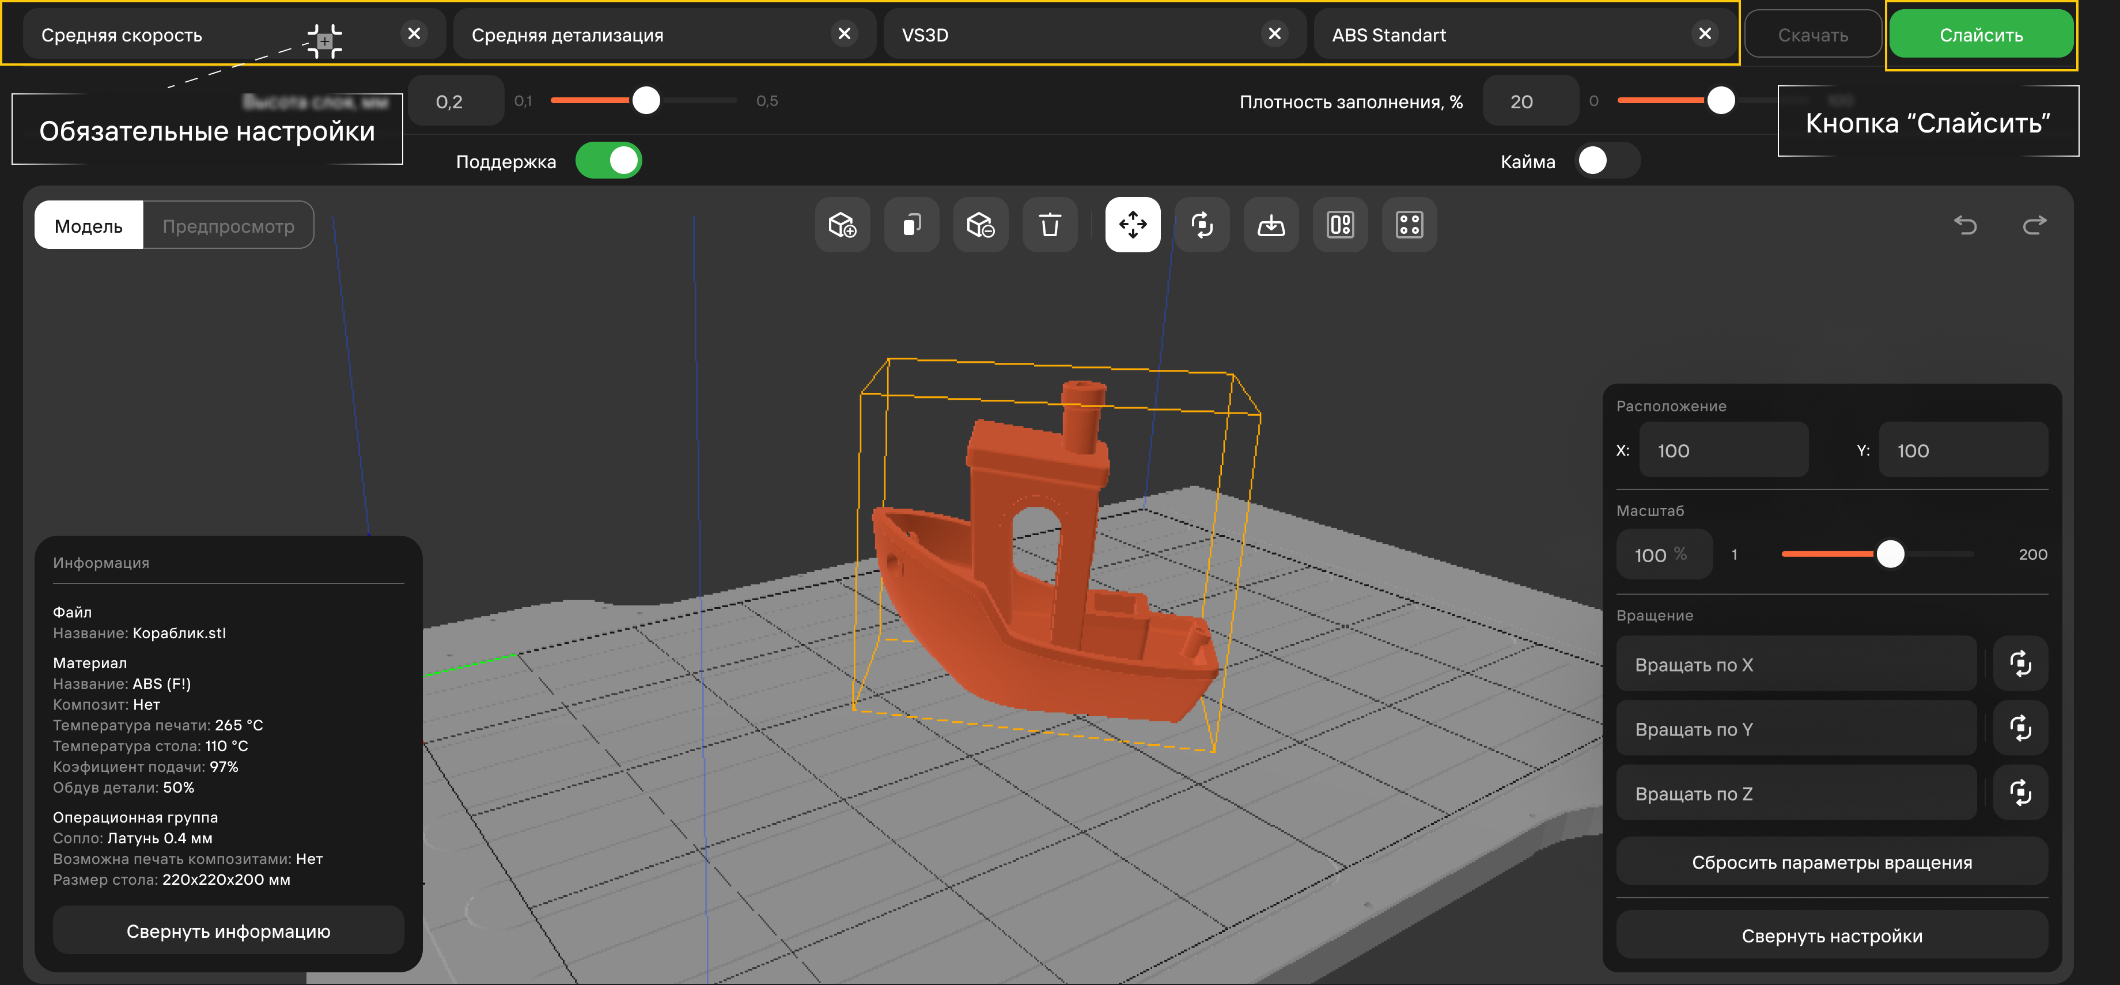Switch to the Модель tab
This screenshot has height=985, width=2120.
tap(89, 225)
